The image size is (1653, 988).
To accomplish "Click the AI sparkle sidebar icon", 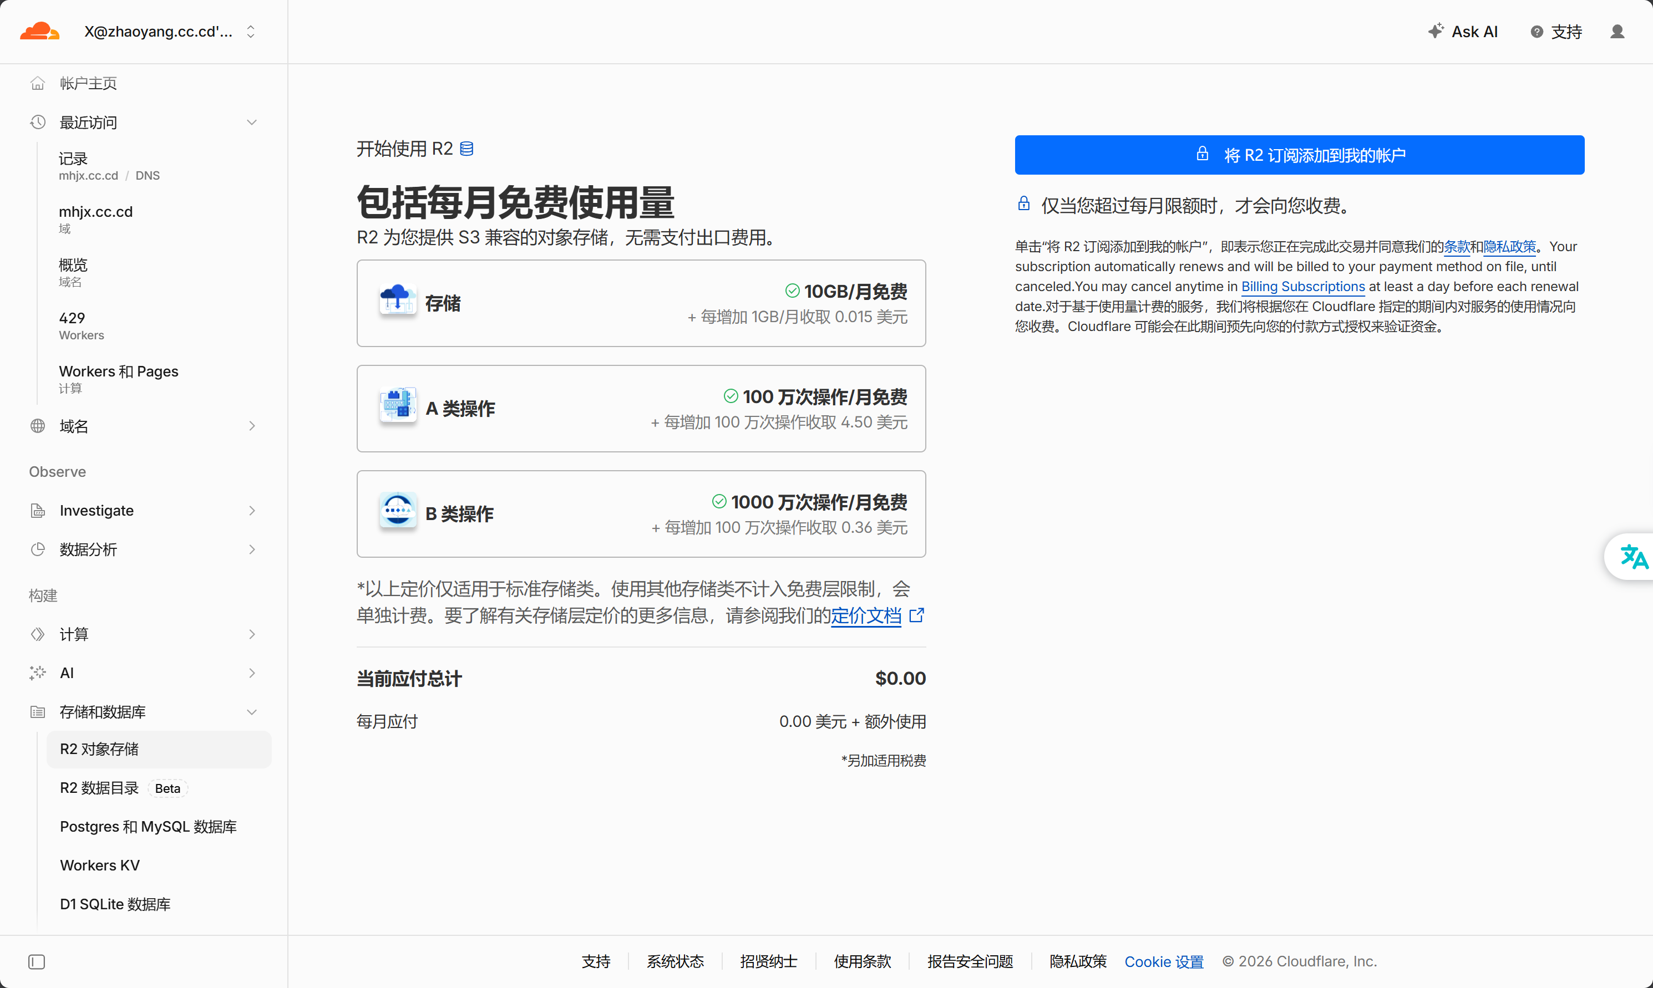I will (x=37, y=673).
